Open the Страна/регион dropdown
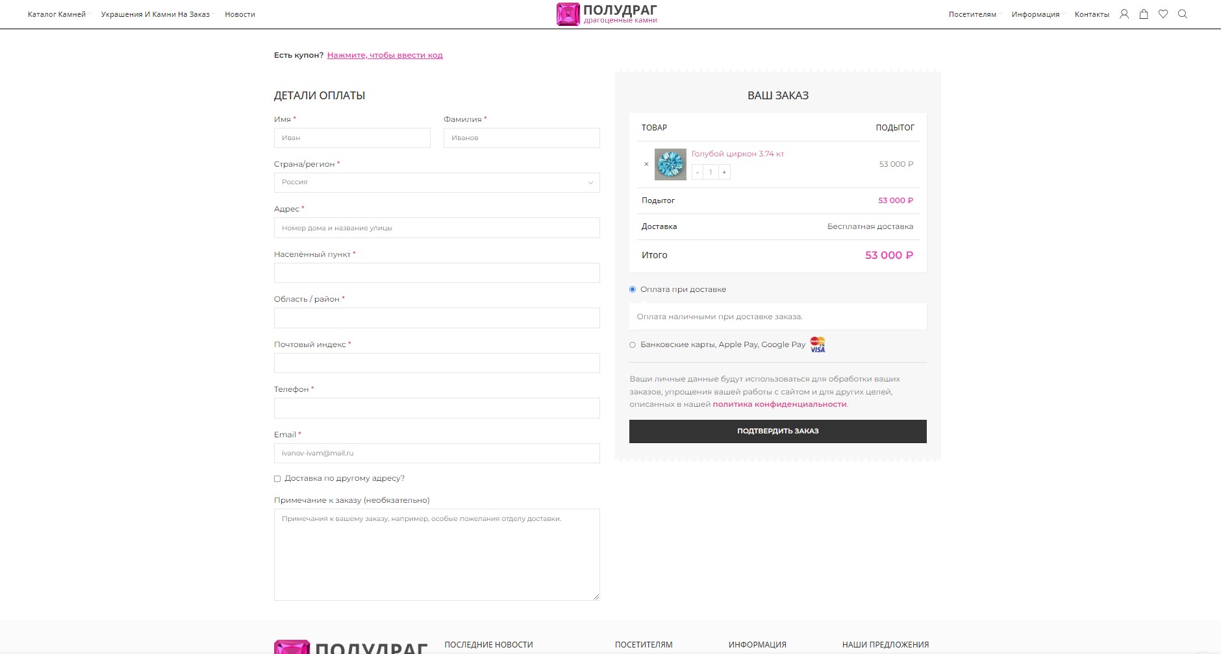 click(x=436, y=182)
